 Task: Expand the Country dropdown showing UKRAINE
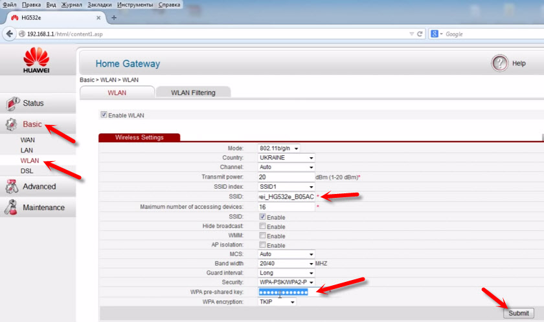coord(286,157)
